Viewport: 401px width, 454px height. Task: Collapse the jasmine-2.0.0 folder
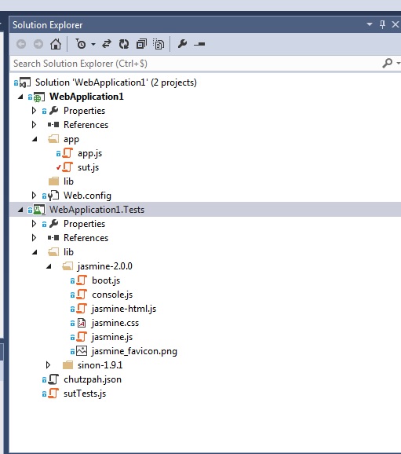(x=49, y=266)
